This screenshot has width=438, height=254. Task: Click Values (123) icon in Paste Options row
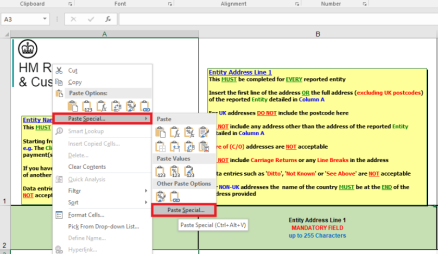[x=87, y=106]
